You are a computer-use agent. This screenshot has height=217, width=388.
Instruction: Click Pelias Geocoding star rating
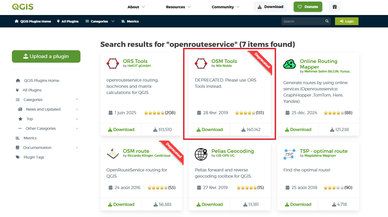pos(247,187)
